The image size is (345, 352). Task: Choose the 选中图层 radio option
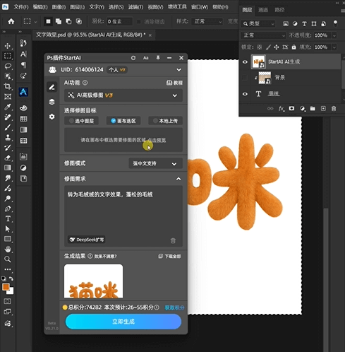click(x=81, y=121)
